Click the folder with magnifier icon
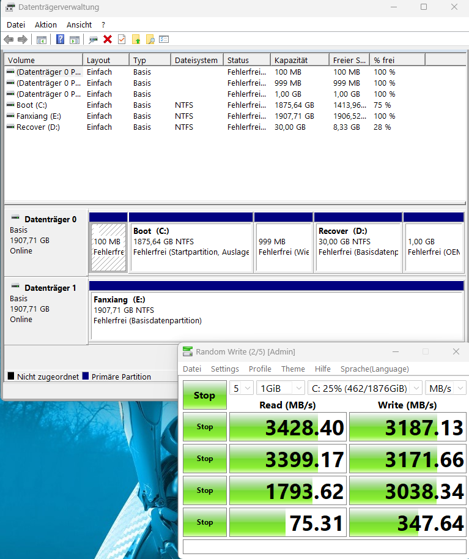 pos(150,40)
